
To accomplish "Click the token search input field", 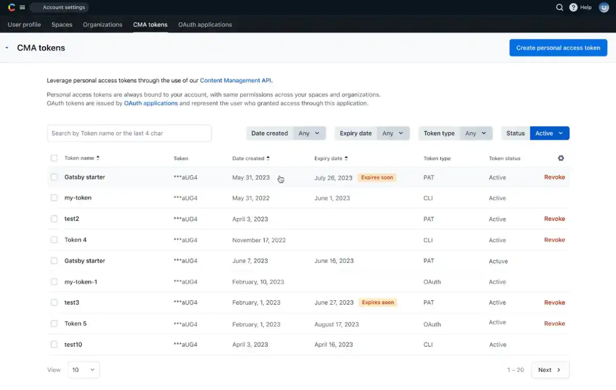I will pyautogui.click(x=129, y=133).
